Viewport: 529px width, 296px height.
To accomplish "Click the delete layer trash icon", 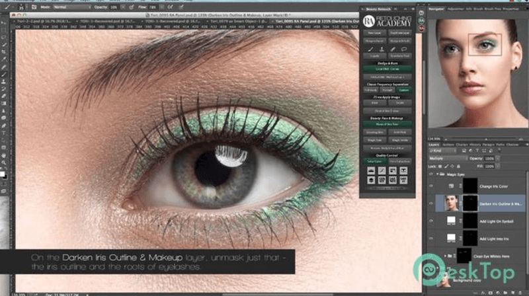I will point(520,293).
